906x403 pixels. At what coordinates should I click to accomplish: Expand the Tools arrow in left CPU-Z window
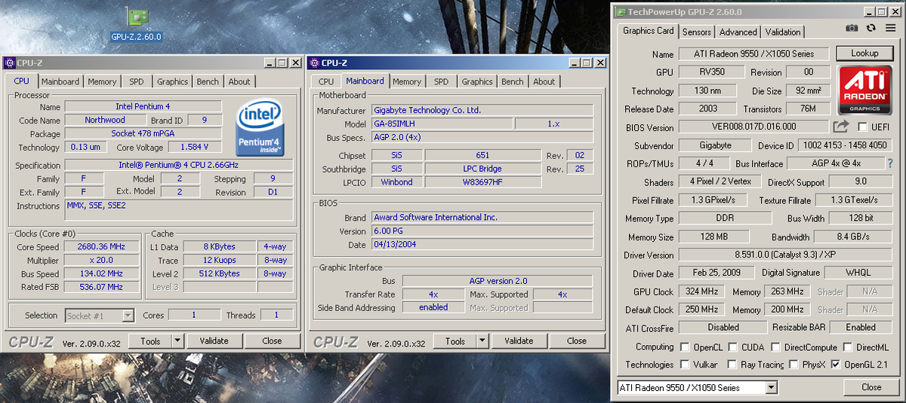(x=177, y=340)
